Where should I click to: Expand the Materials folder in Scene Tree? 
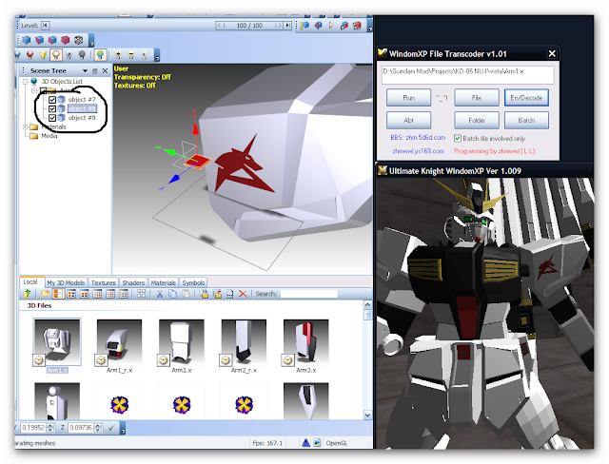pos(26,126)
